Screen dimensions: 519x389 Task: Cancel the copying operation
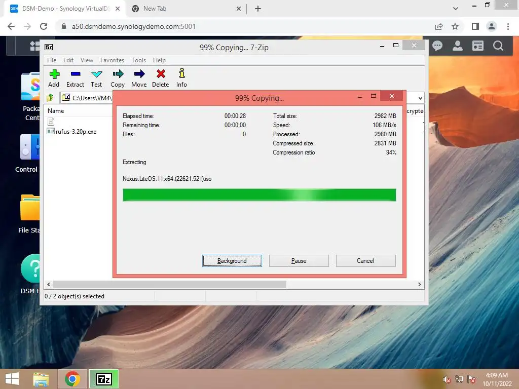pos(365,261)
